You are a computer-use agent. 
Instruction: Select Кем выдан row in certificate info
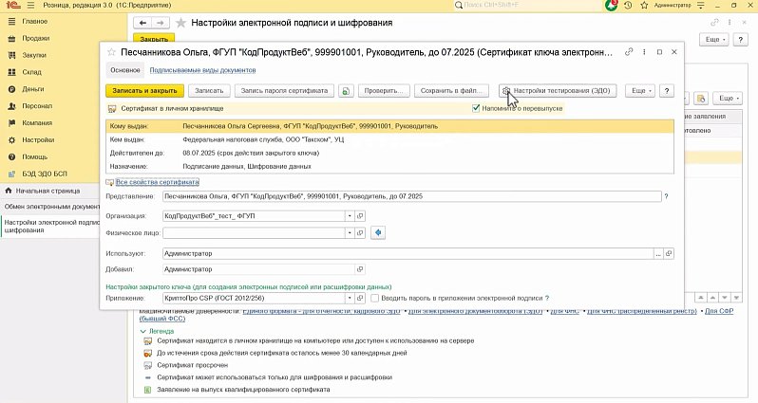click(389, 140)
